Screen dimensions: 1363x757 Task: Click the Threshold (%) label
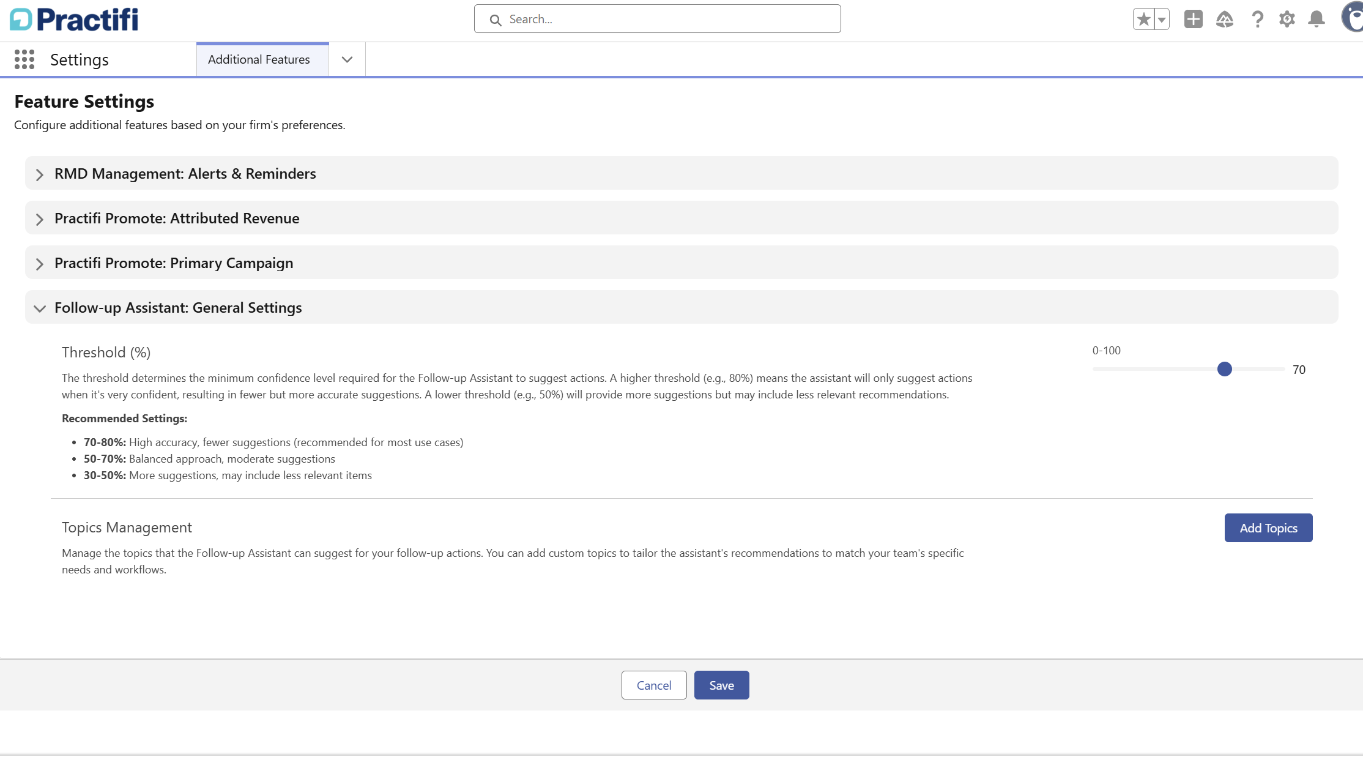point(106,352)
